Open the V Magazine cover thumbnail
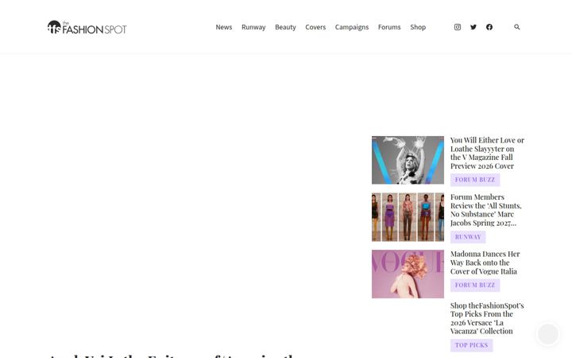The width and height of the screenshot is (572, 358). 408,160
